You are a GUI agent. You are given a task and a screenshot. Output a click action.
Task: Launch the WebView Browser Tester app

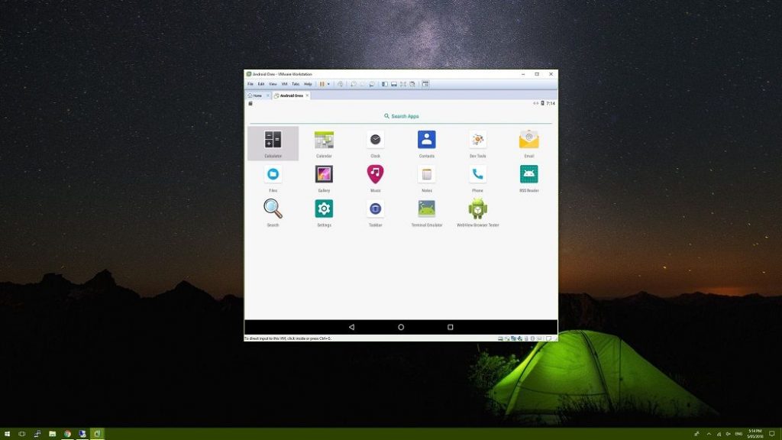pos(477,207)
